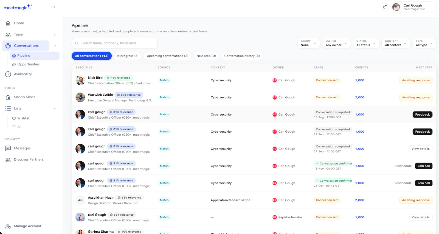Image resolution: width=439 pixels, height=234 pixels.
Task: Open Opportunities in the sidebar
Action: [x=28, y=64]
